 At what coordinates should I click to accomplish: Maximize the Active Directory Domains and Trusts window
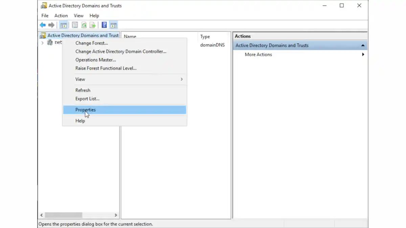pos(342,5)
